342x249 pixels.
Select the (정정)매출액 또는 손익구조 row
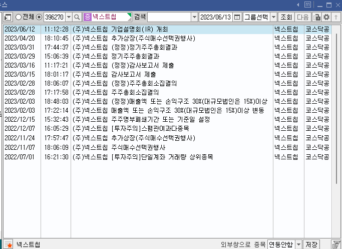(167, 101)
